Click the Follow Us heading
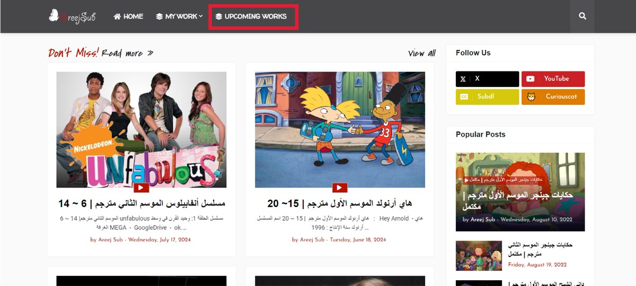This screenshot has width=636, height=286. click(473, 53)
